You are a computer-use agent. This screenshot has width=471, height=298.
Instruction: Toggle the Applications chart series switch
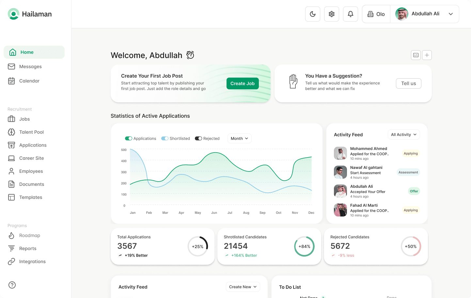coord(129,139)
